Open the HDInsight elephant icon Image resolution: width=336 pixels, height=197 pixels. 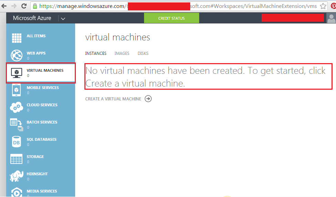tap(17, 176)
